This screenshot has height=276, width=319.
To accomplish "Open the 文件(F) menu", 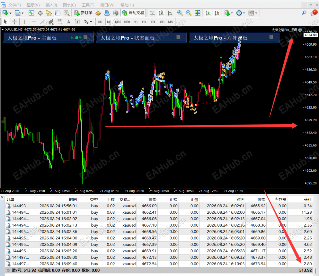I will [15, 5].
